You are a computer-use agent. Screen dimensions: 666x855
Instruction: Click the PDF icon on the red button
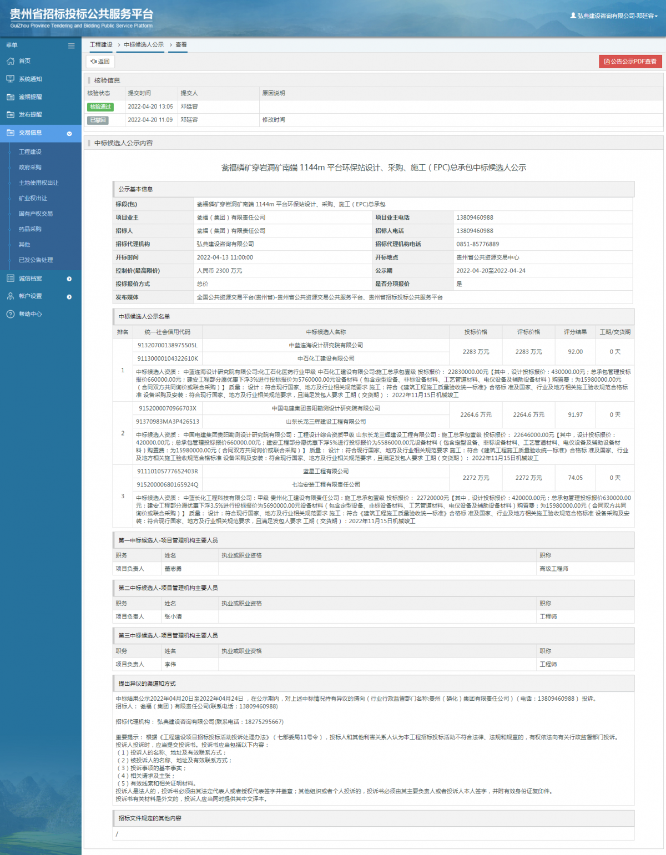point(607,62)
